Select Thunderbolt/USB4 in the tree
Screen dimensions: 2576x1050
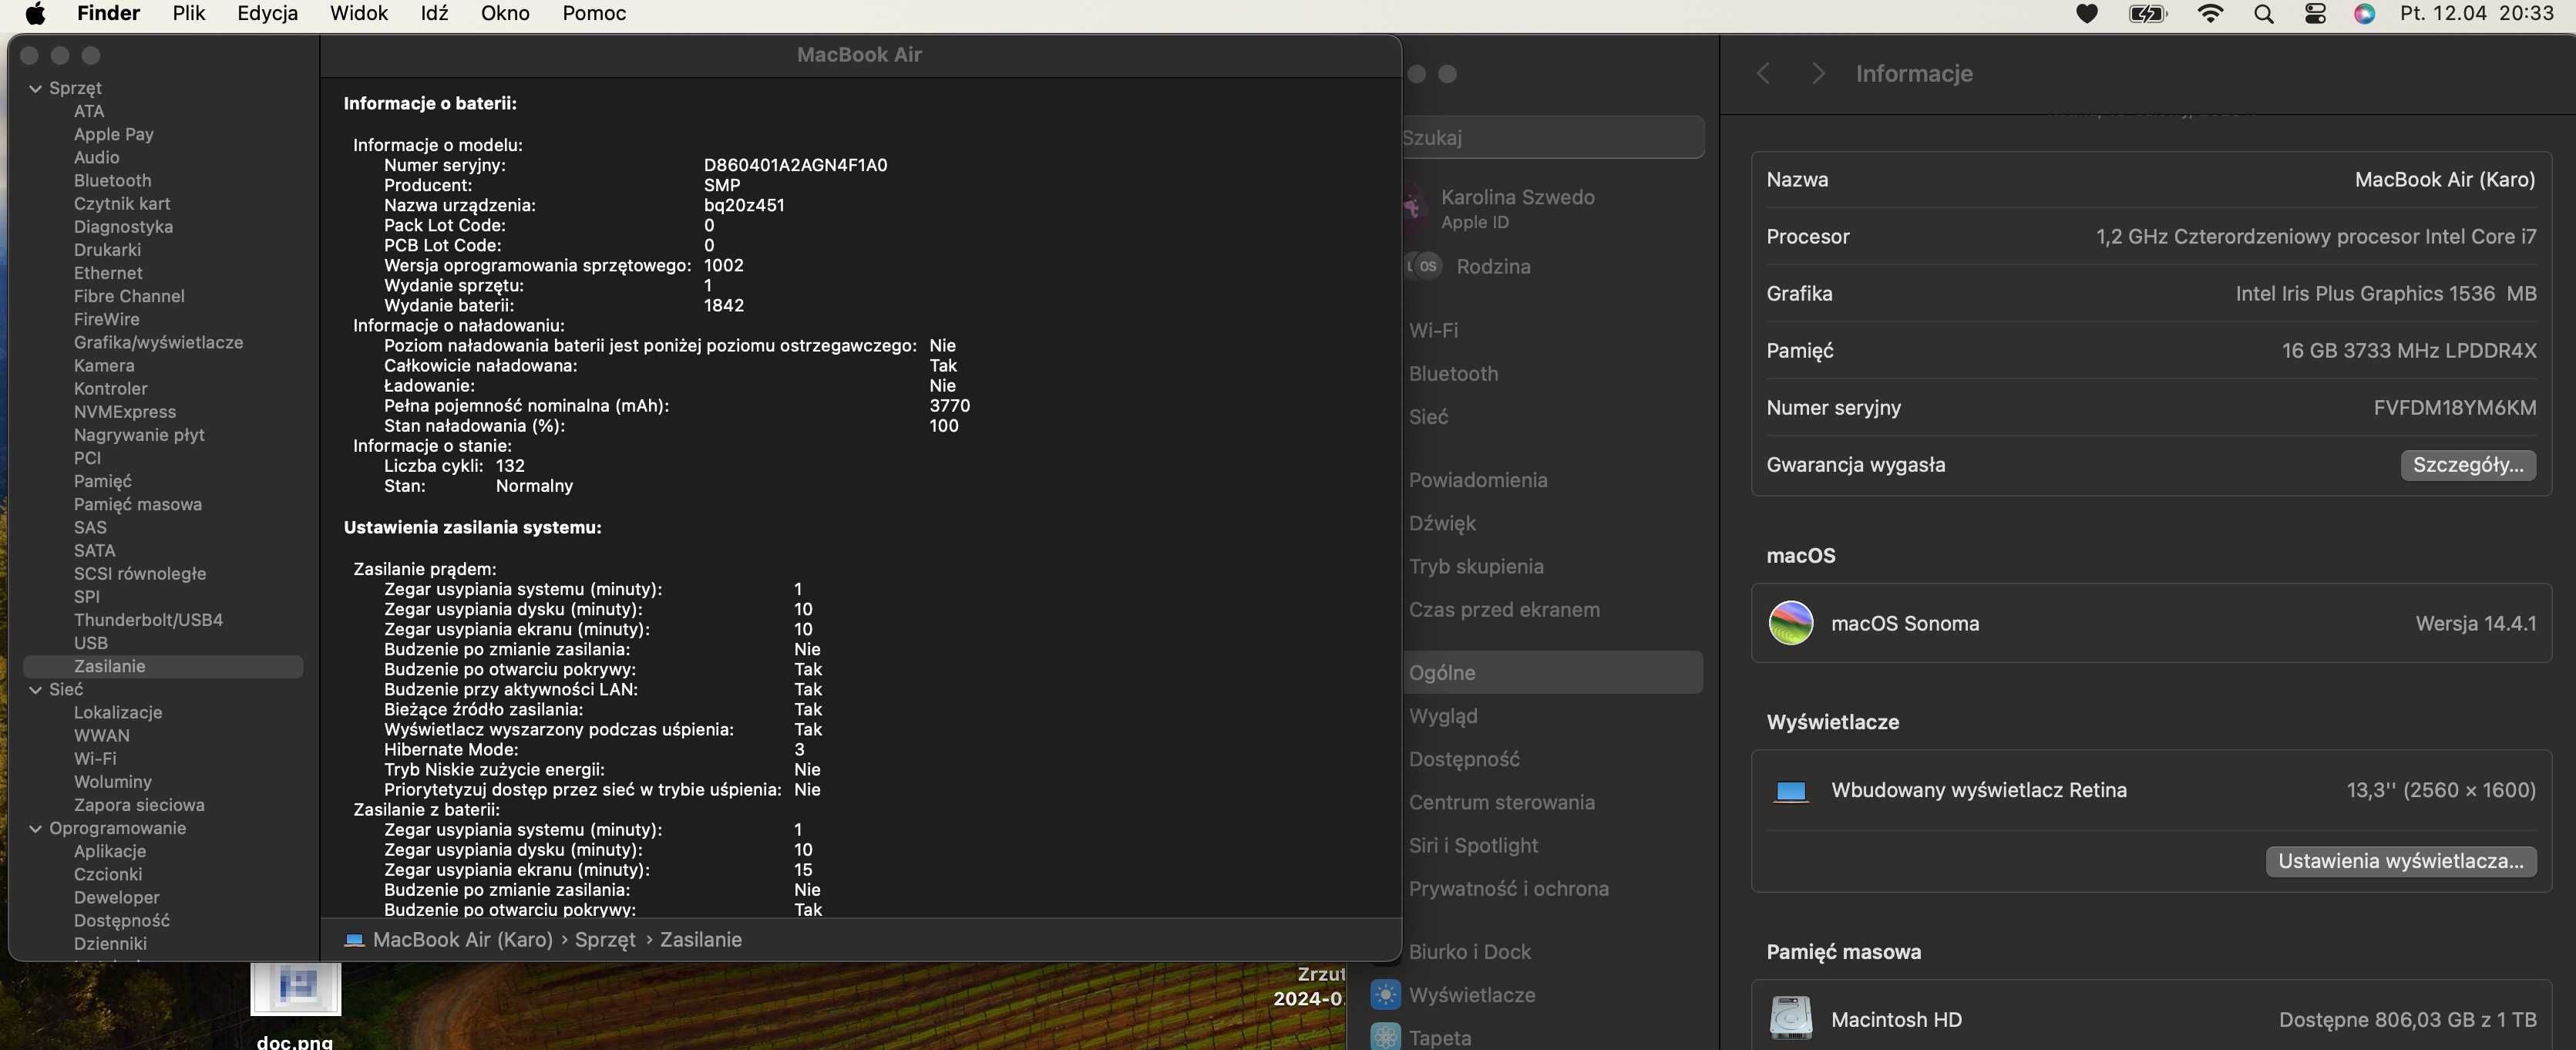click(148, 620)
